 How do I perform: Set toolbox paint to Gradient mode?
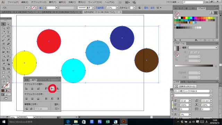click(6, 91)
